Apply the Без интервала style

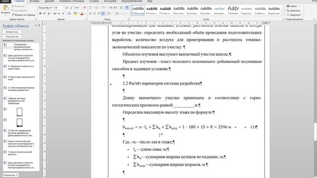pos(179,10)
